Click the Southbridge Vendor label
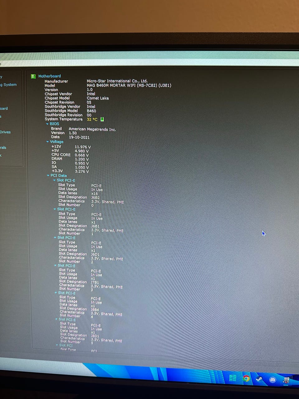The height and width of the screenshot is (399, 299). click(x=63, y=107)
